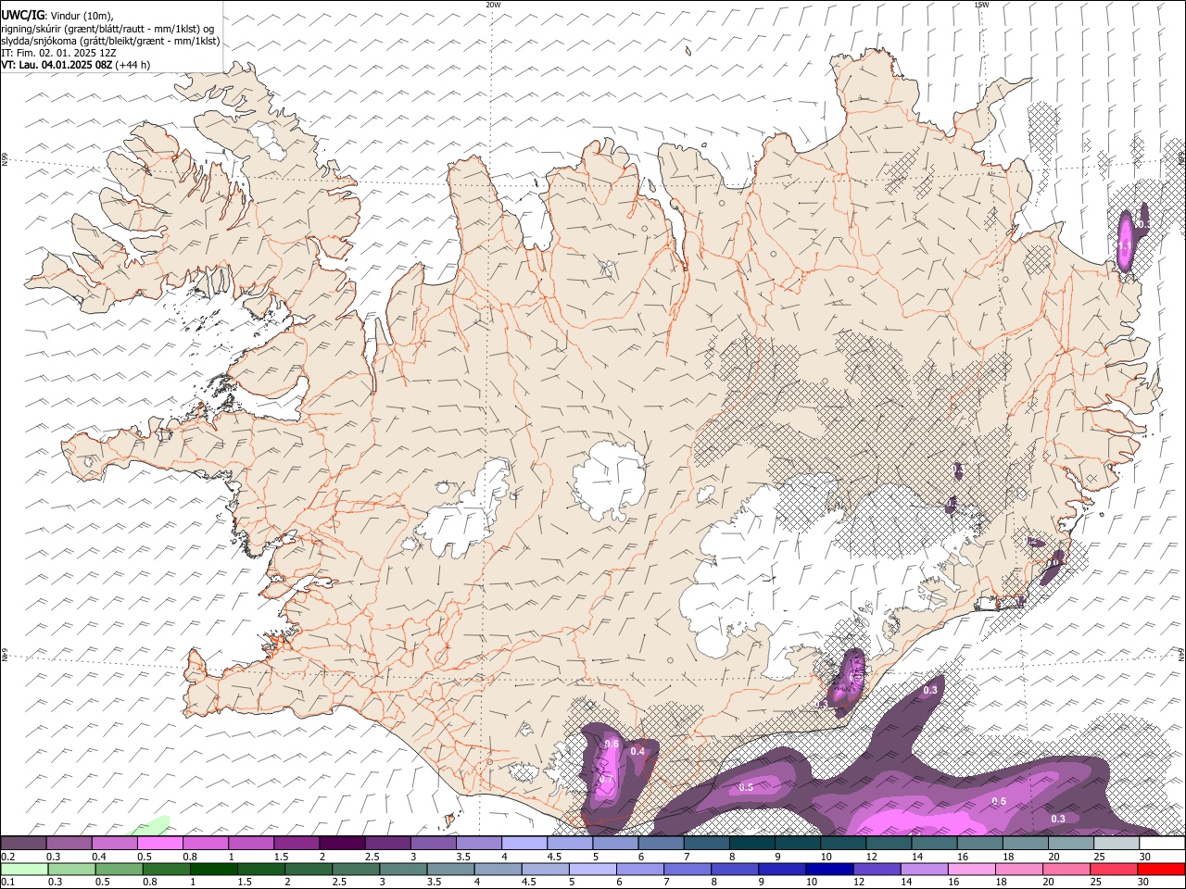Image resolution: width=1186 pixels, height=889 pixels.
Task: Click the valid time 'VT: Lau. 04.01.2025 08Z (+44 h)'
Action: coord(76,65)
